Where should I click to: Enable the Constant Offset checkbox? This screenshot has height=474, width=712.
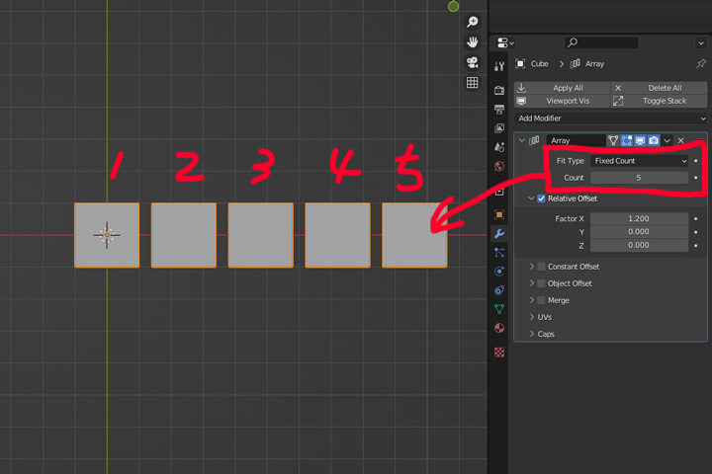(x=541, y=267)
